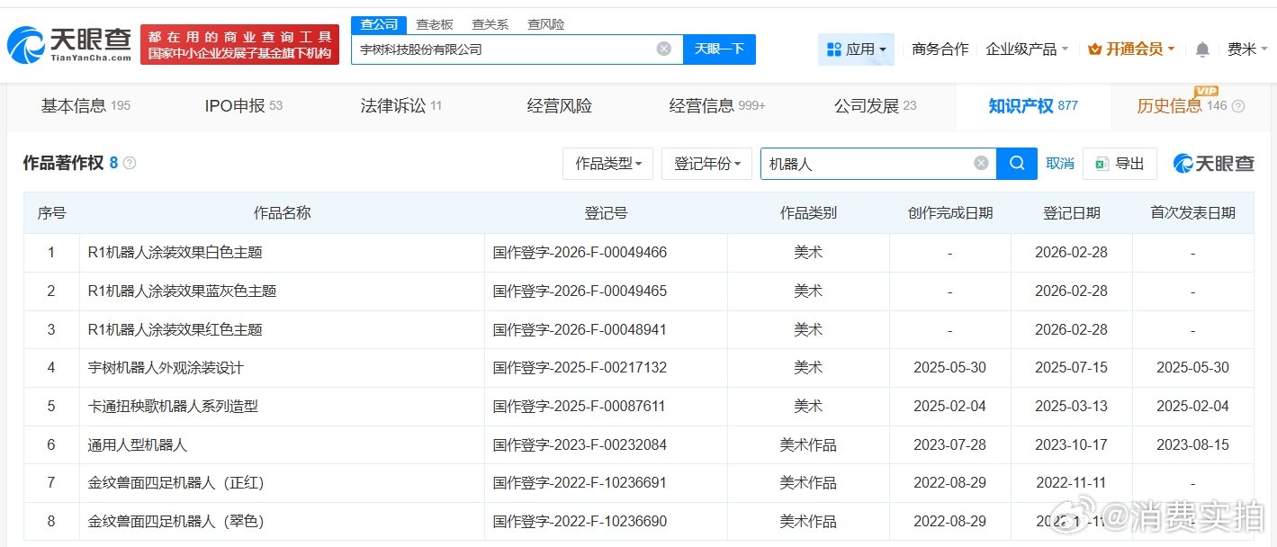Viewport: 1277px width, 547px height.
Task: Click registration number 国作登字-2022-F-10236691
Action: 580,483
